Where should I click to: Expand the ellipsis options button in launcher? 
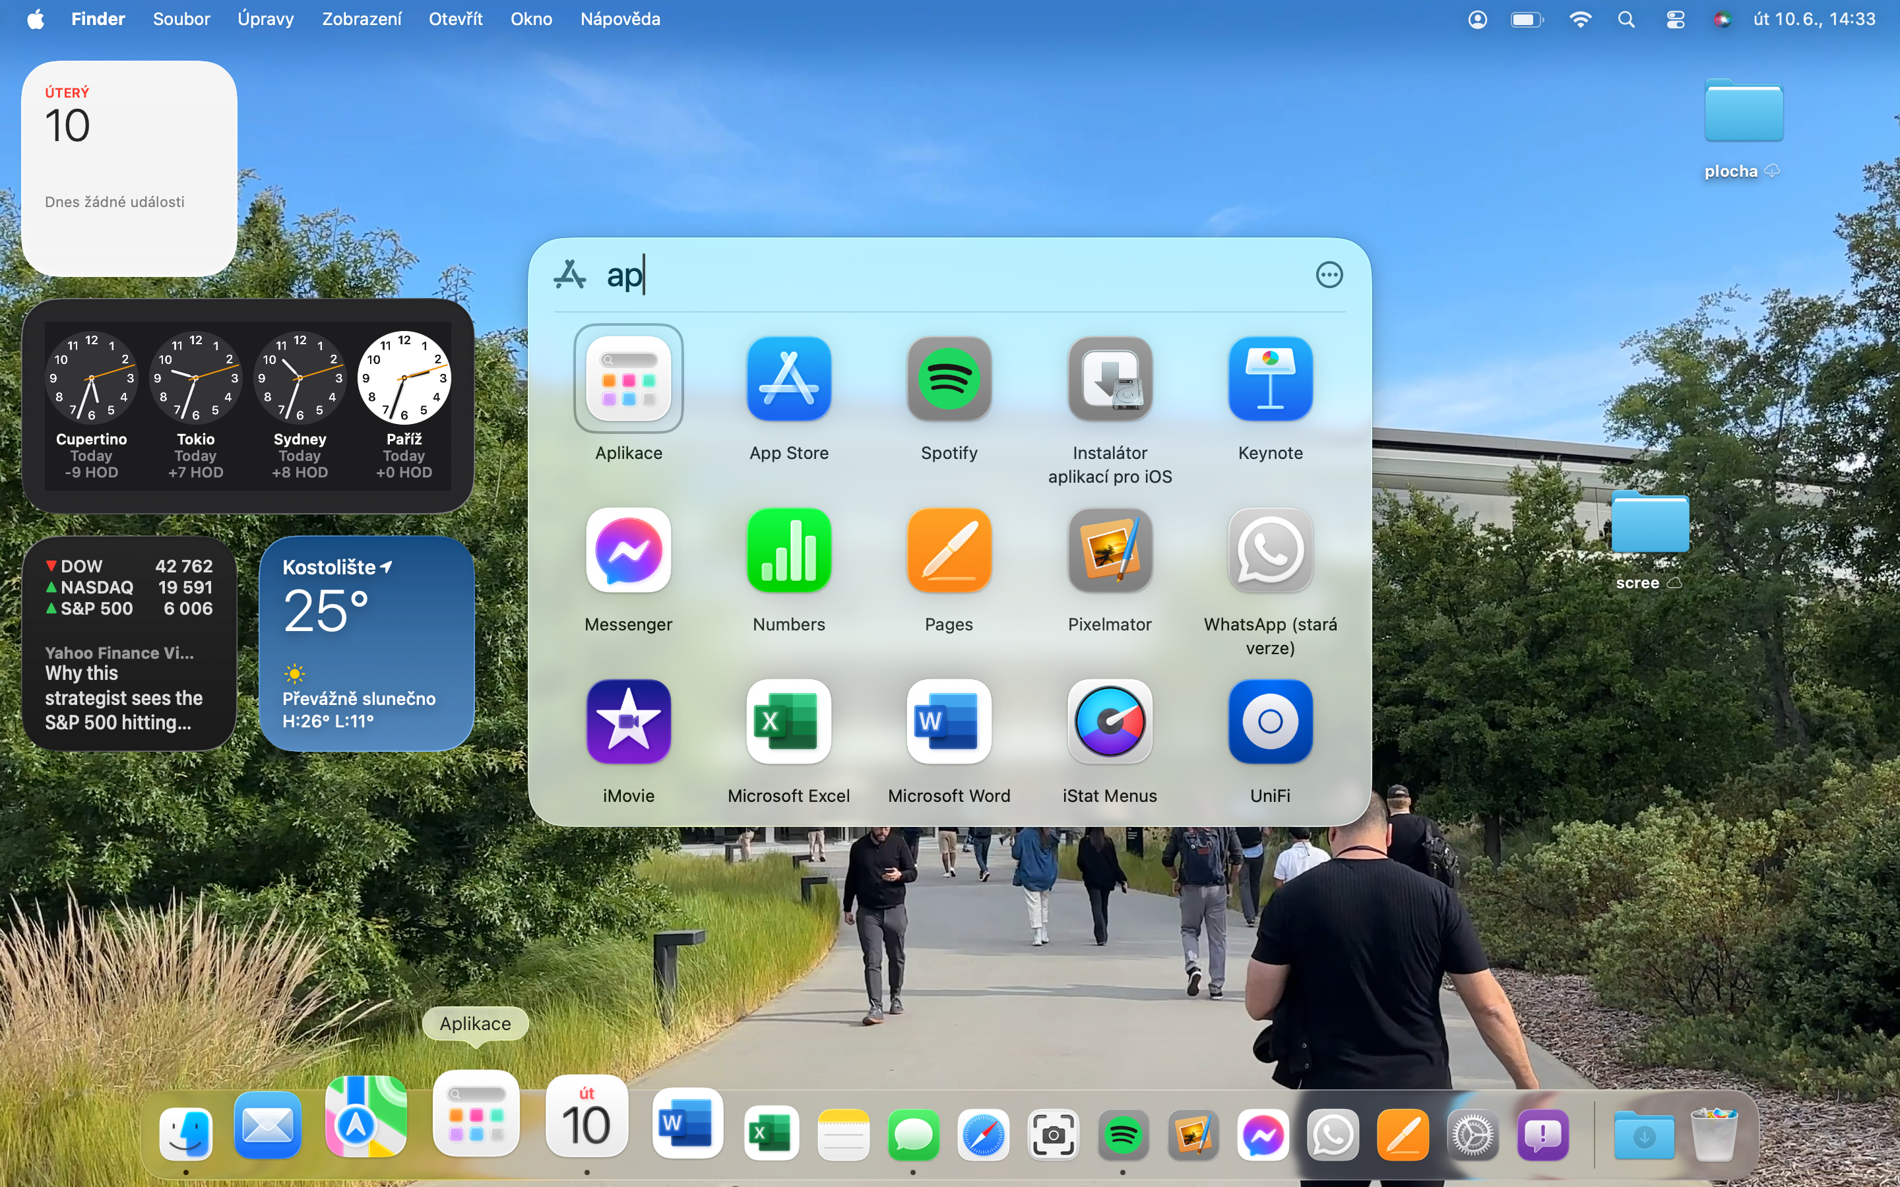1329,275
